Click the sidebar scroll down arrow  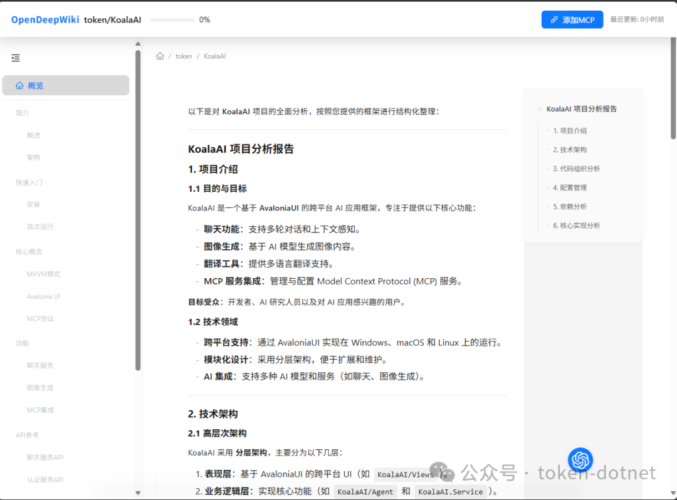pyautogui.click(x=138, y=492)
